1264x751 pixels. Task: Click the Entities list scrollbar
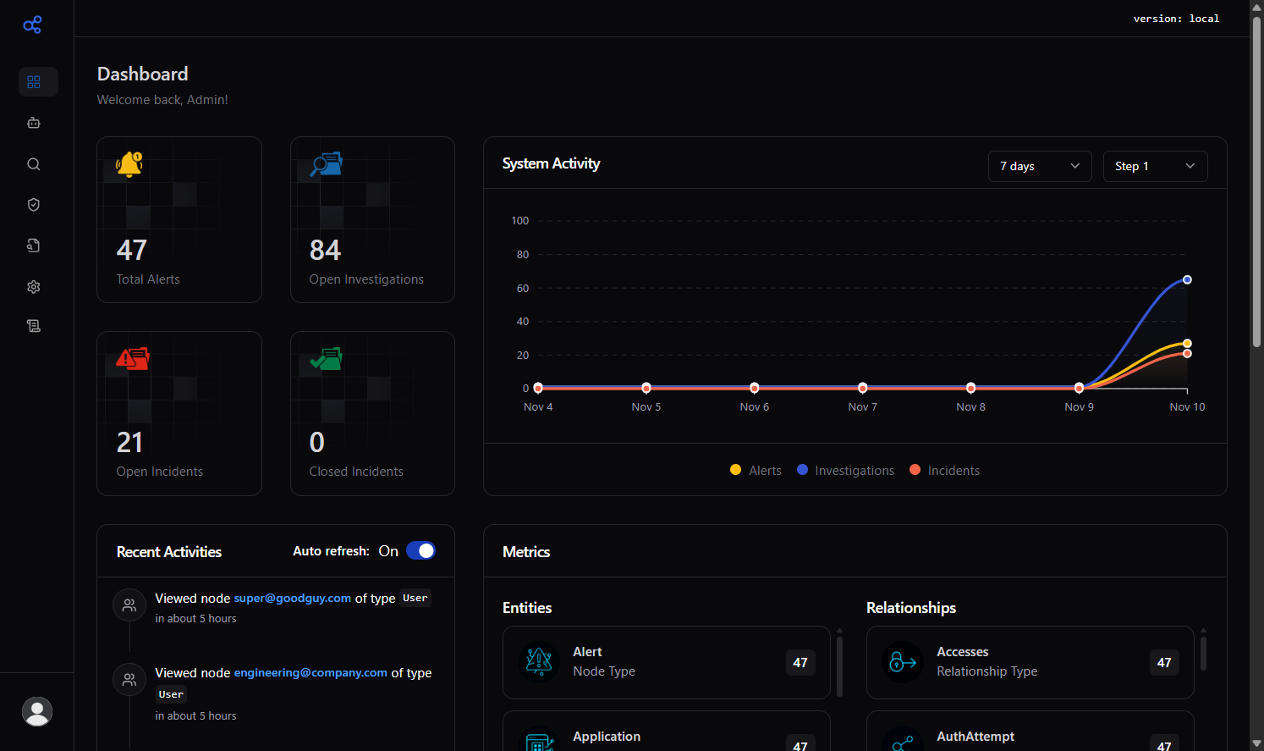pyautogui.click(x=838, y=663)
